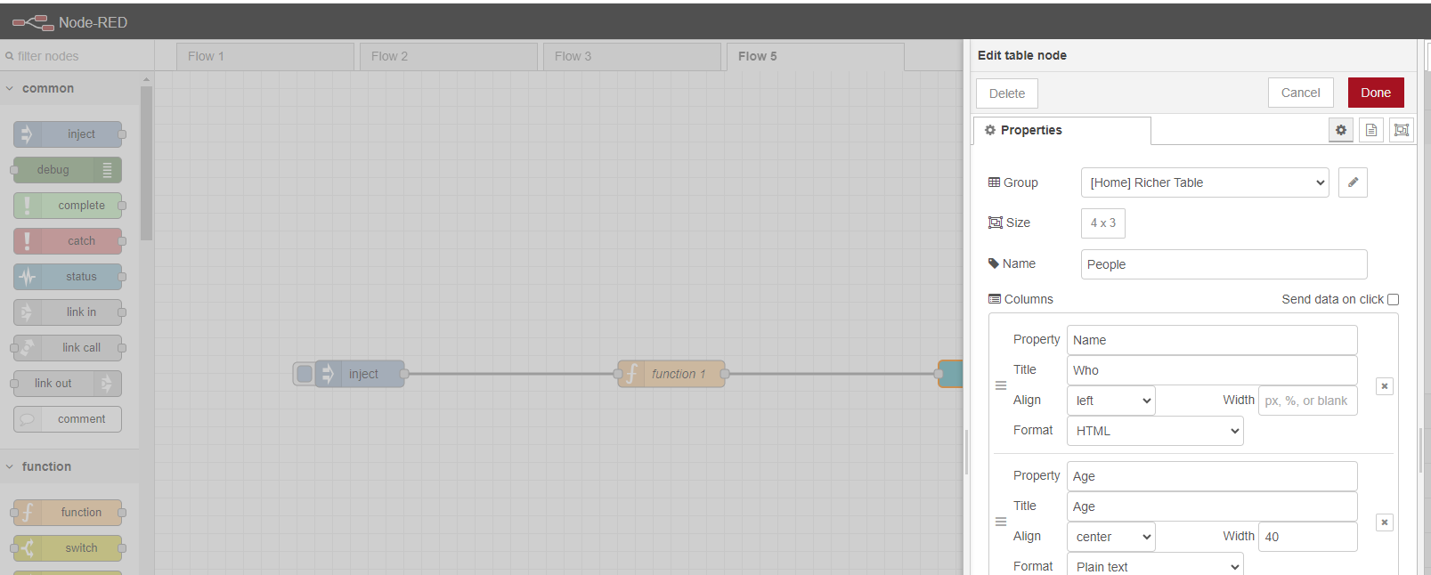Image resolution: width=1431 pixels, height=575 pixels.
Task: Click output port of function 1 node
Action: pyautogui.click(x=725, y=374)
